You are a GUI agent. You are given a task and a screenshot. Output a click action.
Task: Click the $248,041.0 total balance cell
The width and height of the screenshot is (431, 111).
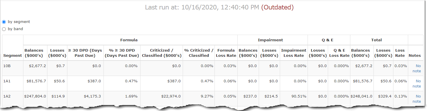pos(361,96)
